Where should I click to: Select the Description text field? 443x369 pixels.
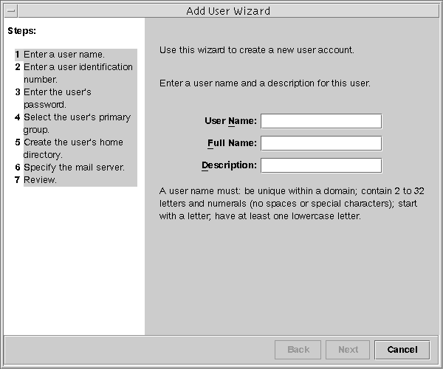click(320, 165)
